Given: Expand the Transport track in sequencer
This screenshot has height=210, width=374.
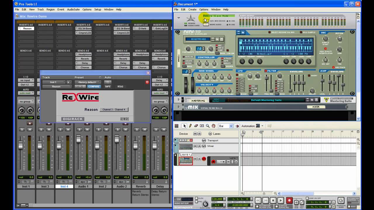Looking at the screenshot, I should click(176, 140).
